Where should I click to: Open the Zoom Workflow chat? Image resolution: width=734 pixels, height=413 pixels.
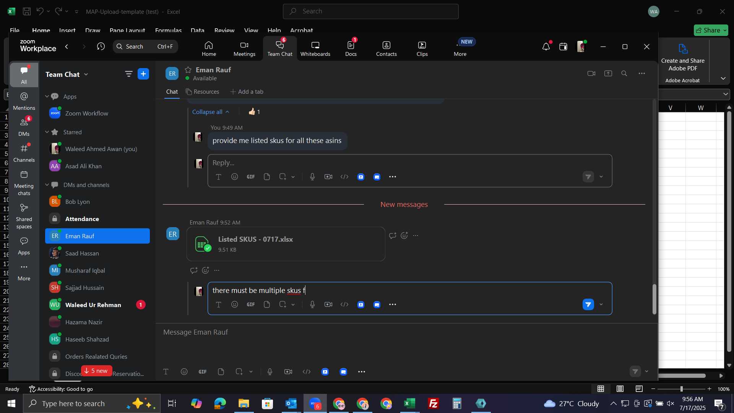point(97,113)
